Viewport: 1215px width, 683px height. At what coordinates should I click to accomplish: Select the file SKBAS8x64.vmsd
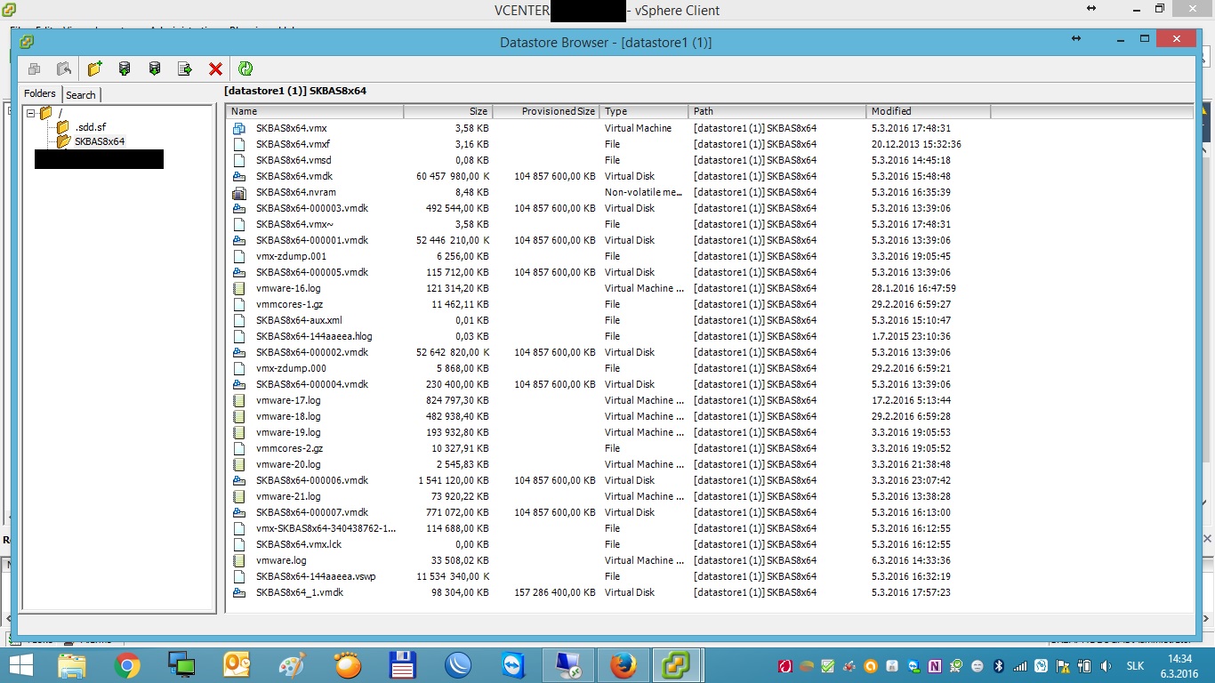pos(294,160)
